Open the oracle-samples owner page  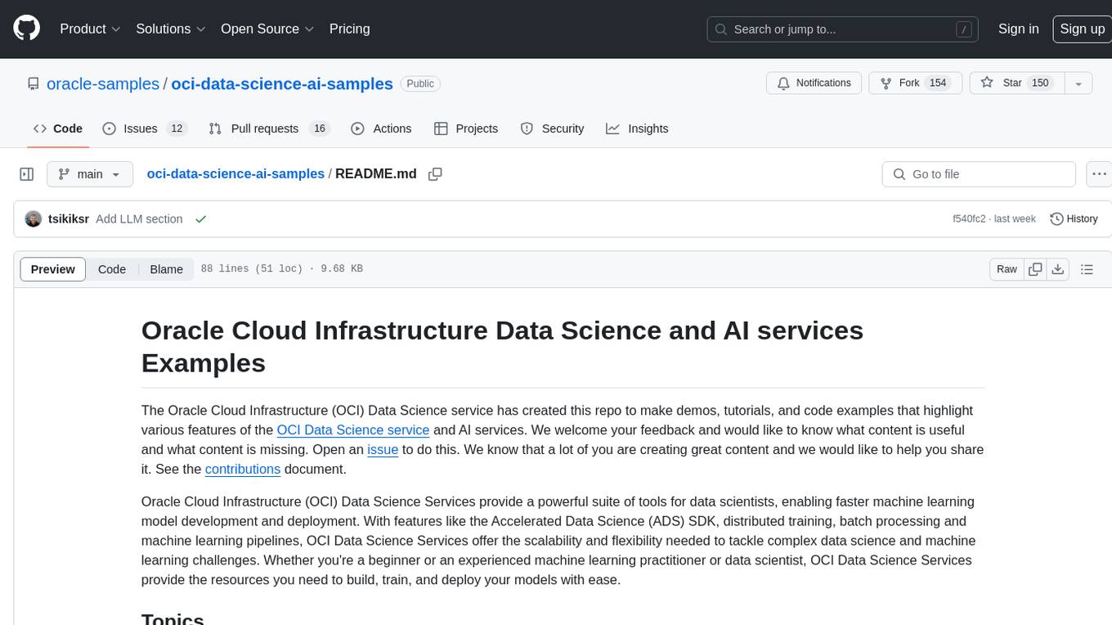[103, 83]
